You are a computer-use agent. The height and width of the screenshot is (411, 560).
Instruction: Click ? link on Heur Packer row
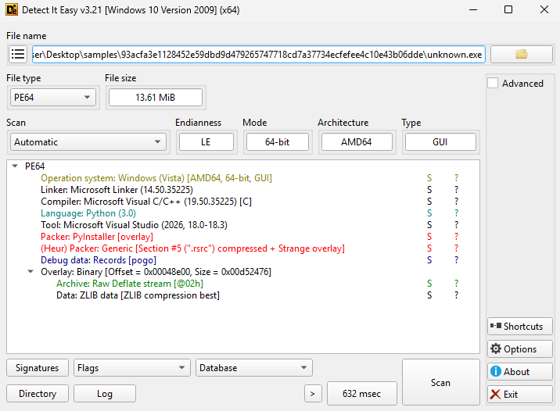456,248
